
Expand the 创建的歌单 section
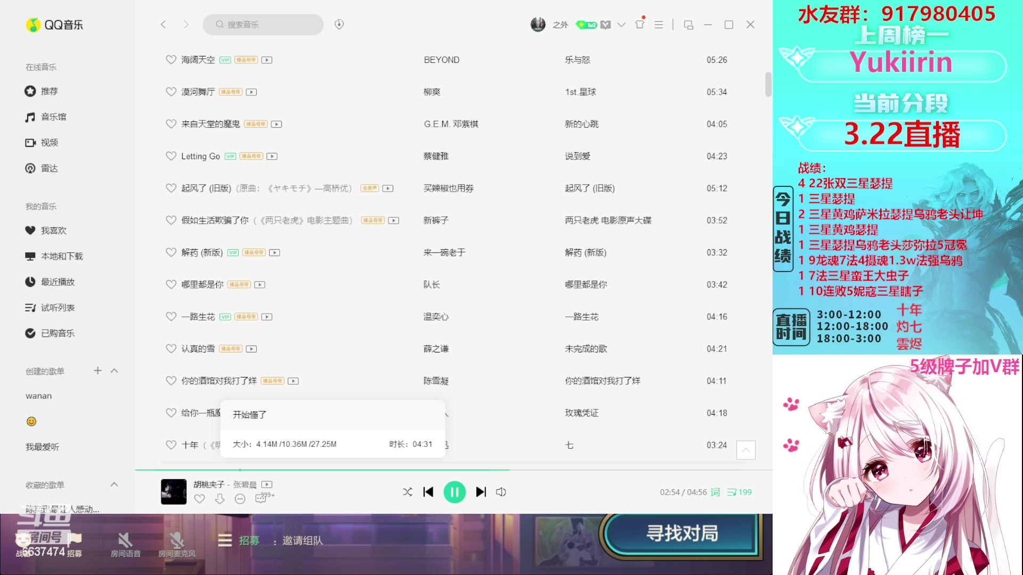(114, 371)
